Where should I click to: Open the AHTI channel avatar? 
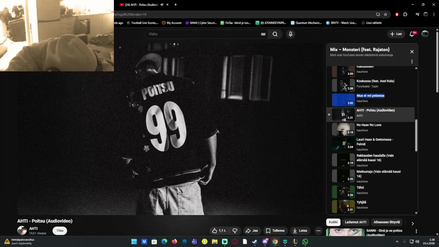(x=22, y=231)
